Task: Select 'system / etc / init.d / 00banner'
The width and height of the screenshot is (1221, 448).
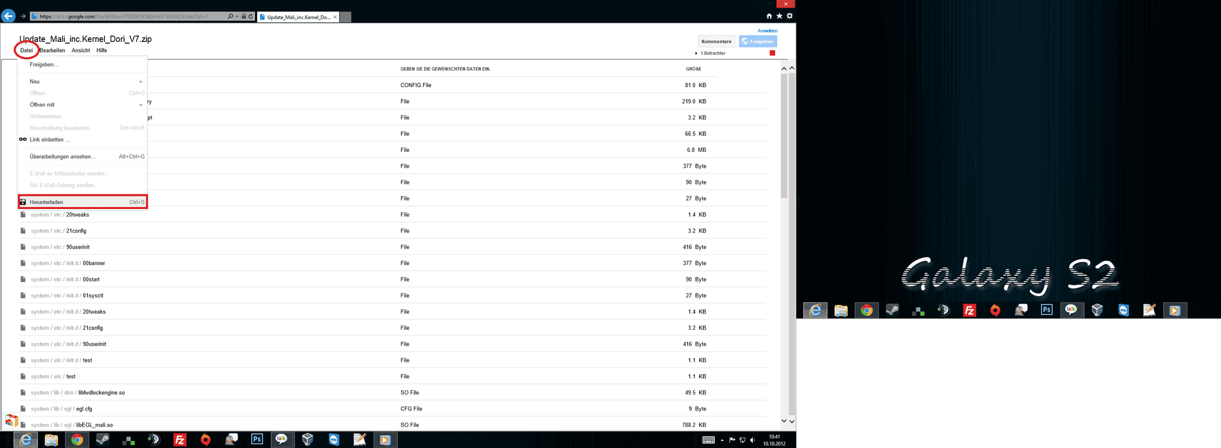Action: [392, 263]
